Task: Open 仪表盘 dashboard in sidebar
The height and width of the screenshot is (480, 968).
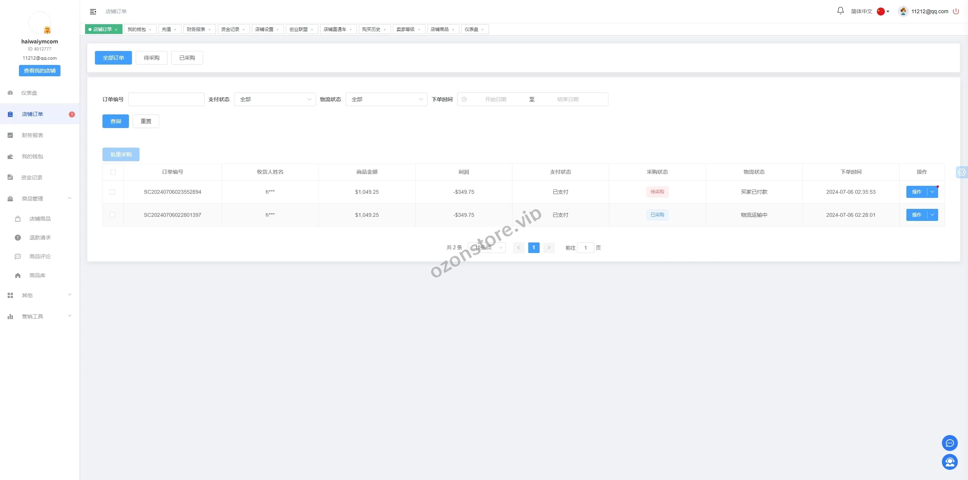Action: [29, 93]
